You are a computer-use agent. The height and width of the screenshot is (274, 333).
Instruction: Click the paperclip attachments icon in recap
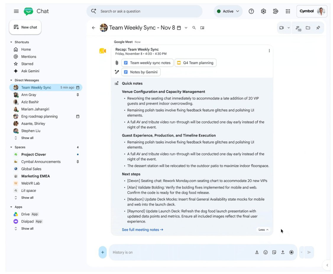click(117, 63)
